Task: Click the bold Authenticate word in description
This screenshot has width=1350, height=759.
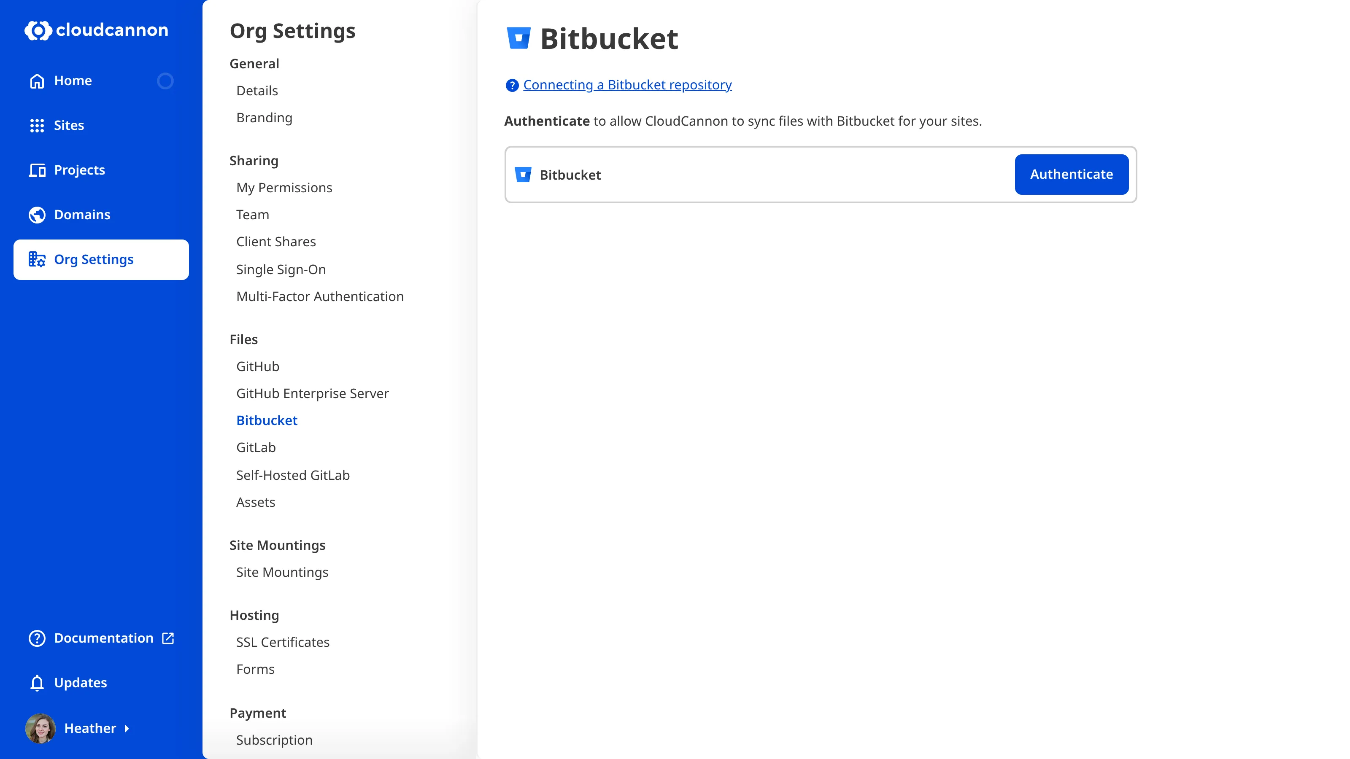Action: [547, 121]
